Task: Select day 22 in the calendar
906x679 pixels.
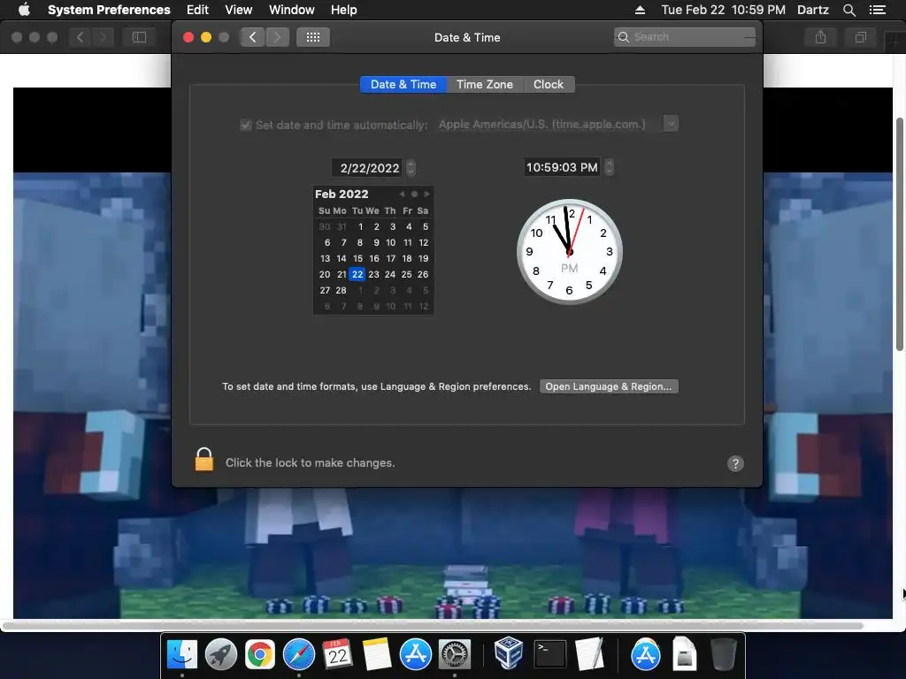Action: point(357,274)
